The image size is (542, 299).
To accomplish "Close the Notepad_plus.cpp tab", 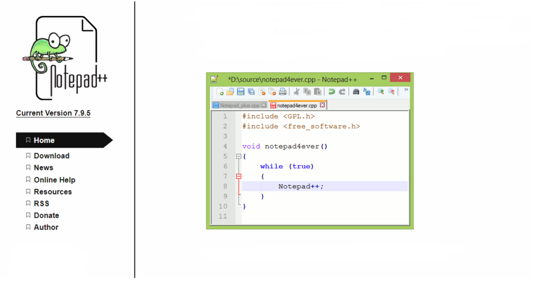I will pos(264,105).
